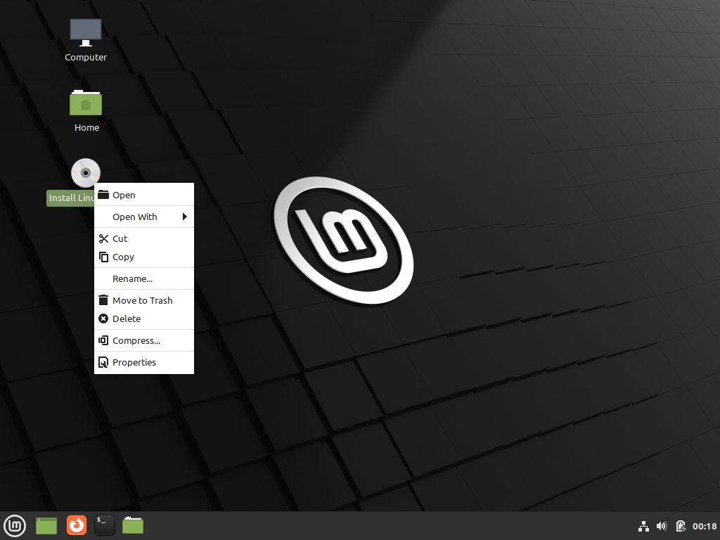The width and height of the screenshot is (720, 540).
Task: Select Compress... in the context menu
Action: (x=144, y=341)
